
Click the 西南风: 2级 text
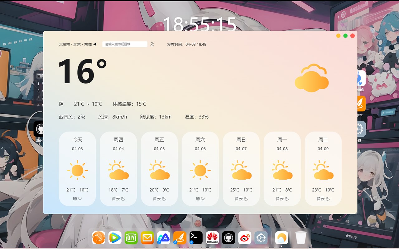click(x=72, y=117)
